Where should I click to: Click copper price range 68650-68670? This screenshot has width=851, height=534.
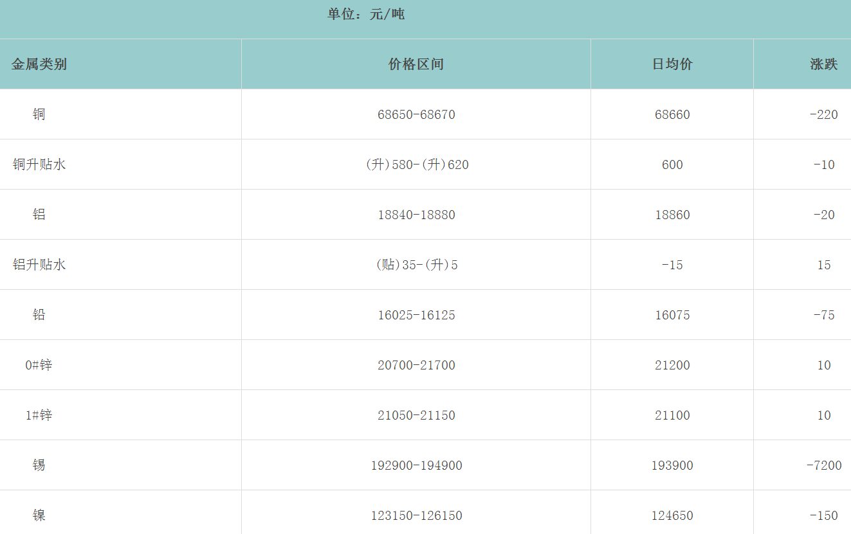coord(416,115)
